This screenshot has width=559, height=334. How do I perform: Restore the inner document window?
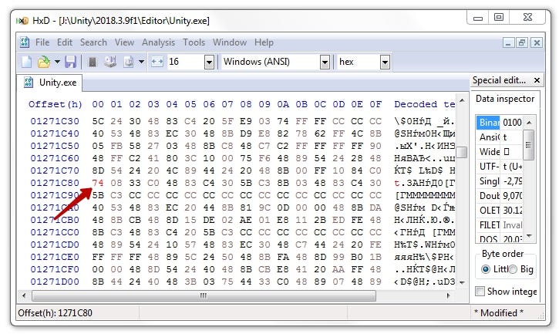(522, 43)
